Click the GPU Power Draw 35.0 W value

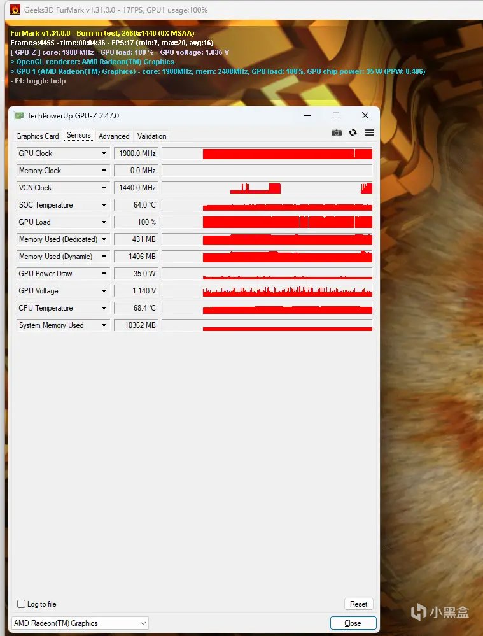tap(136, 274)
